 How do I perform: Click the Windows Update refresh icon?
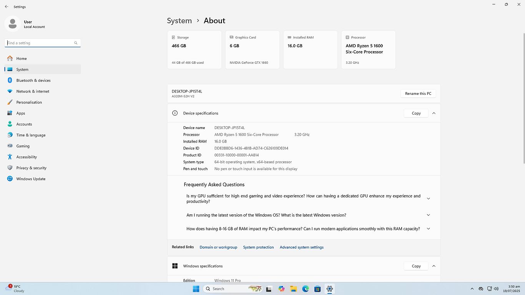tap(10, 179)
